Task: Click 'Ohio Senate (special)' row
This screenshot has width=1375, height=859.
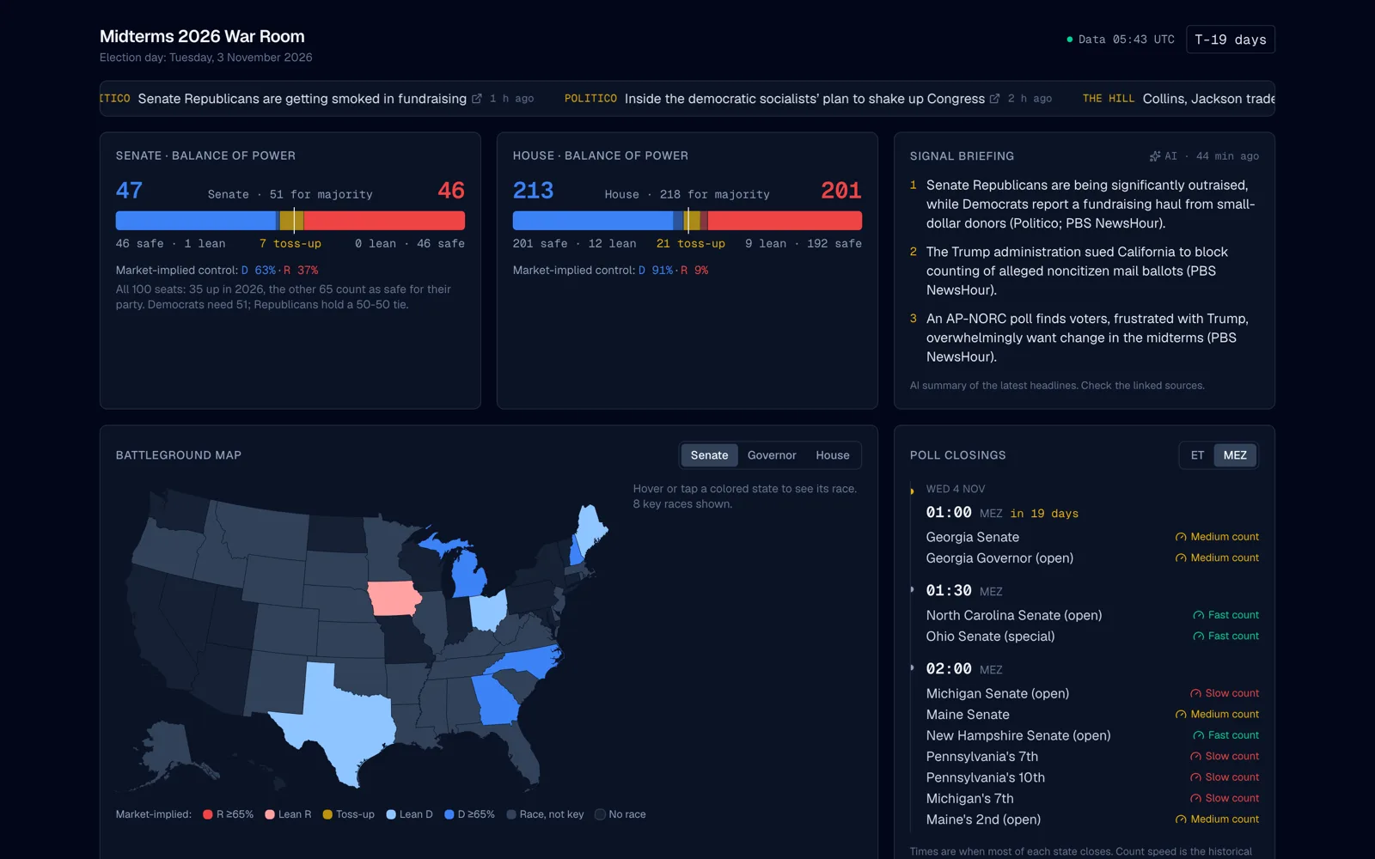Action: (1092, 637)
